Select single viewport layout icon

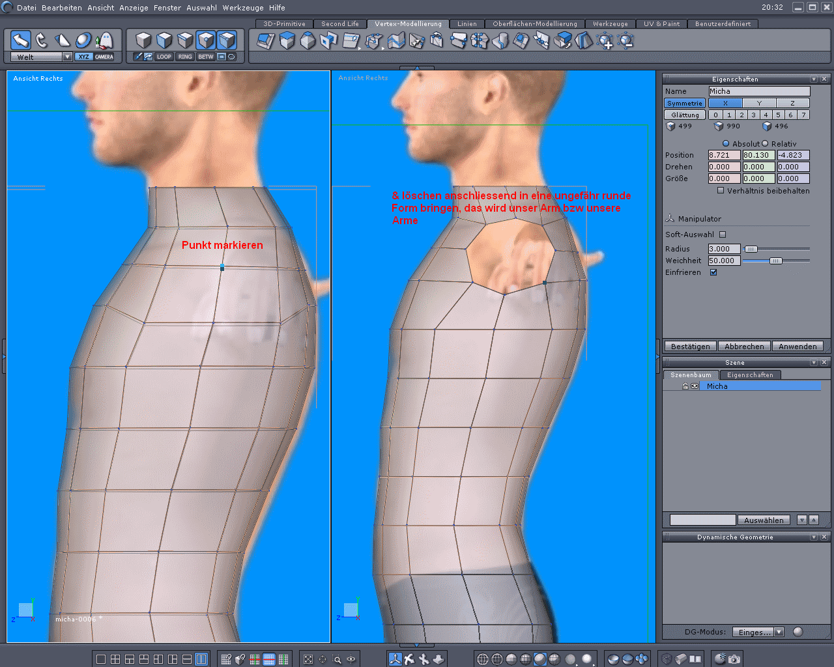(101, 659)
